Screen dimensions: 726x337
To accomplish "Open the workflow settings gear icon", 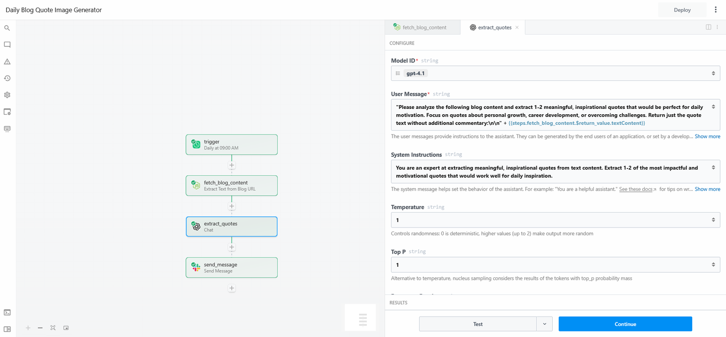I will (x=7, y=95).
